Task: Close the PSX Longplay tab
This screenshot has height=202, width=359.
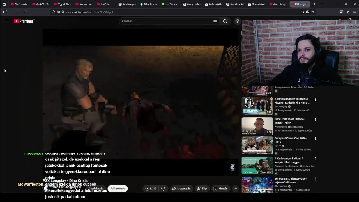Action: [307, 4]
